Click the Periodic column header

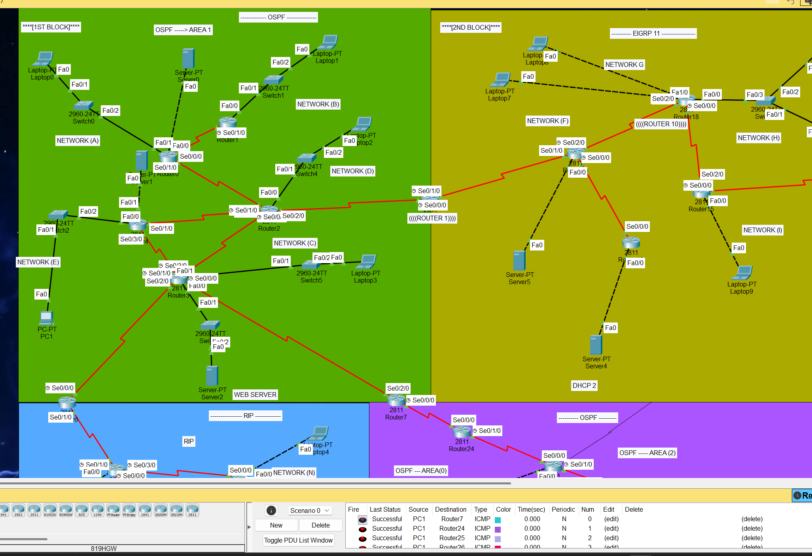click(x=563, y=509)
